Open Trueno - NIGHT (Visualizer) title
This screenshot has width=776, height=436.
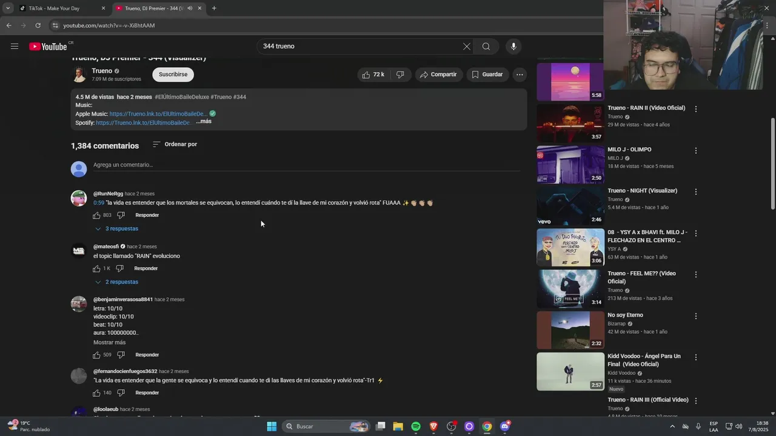click(643, 191)
